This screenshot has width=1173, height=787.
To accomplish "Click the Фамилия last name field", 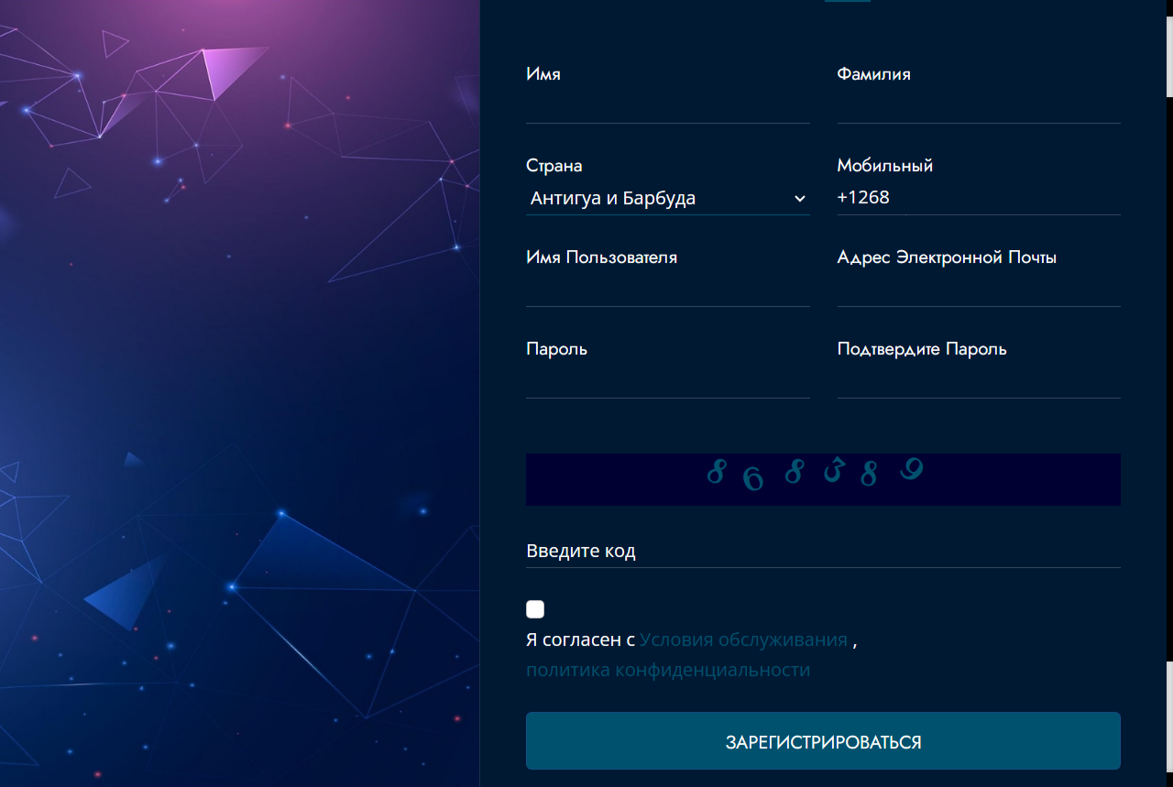I will (x=979, y=106).
